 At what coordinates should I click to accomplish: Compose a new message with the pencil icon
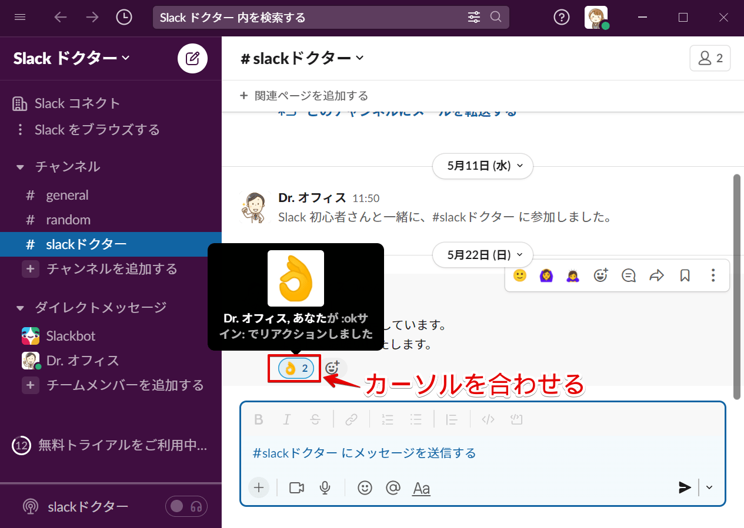pyautogui.click(x=192, y=58)
